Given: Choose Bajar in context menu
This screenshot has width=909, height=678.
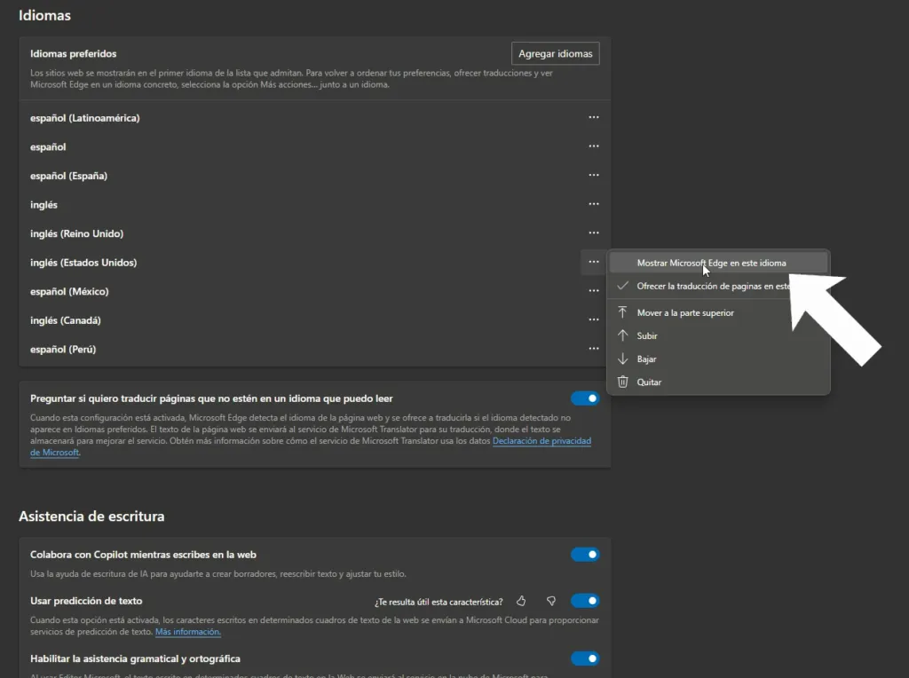Looking at the screenshot, I should 718,359.
